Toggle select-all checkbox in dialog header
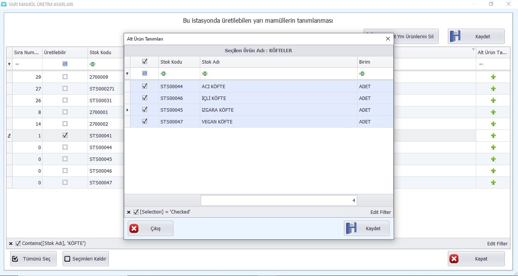The width and height of the screenshot is (518, 276). (144, 61)
